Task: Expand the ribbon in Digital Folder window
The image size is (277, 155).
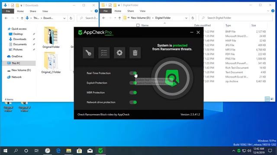Action: click(268, 11)
